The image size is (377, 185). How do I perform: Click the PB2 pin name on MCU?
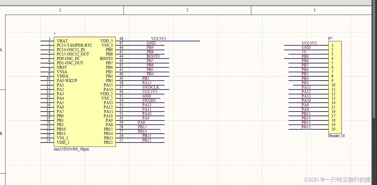[60, 125]
